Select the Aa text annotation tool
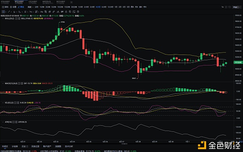The image size is (243, 152). coord(42,12)
